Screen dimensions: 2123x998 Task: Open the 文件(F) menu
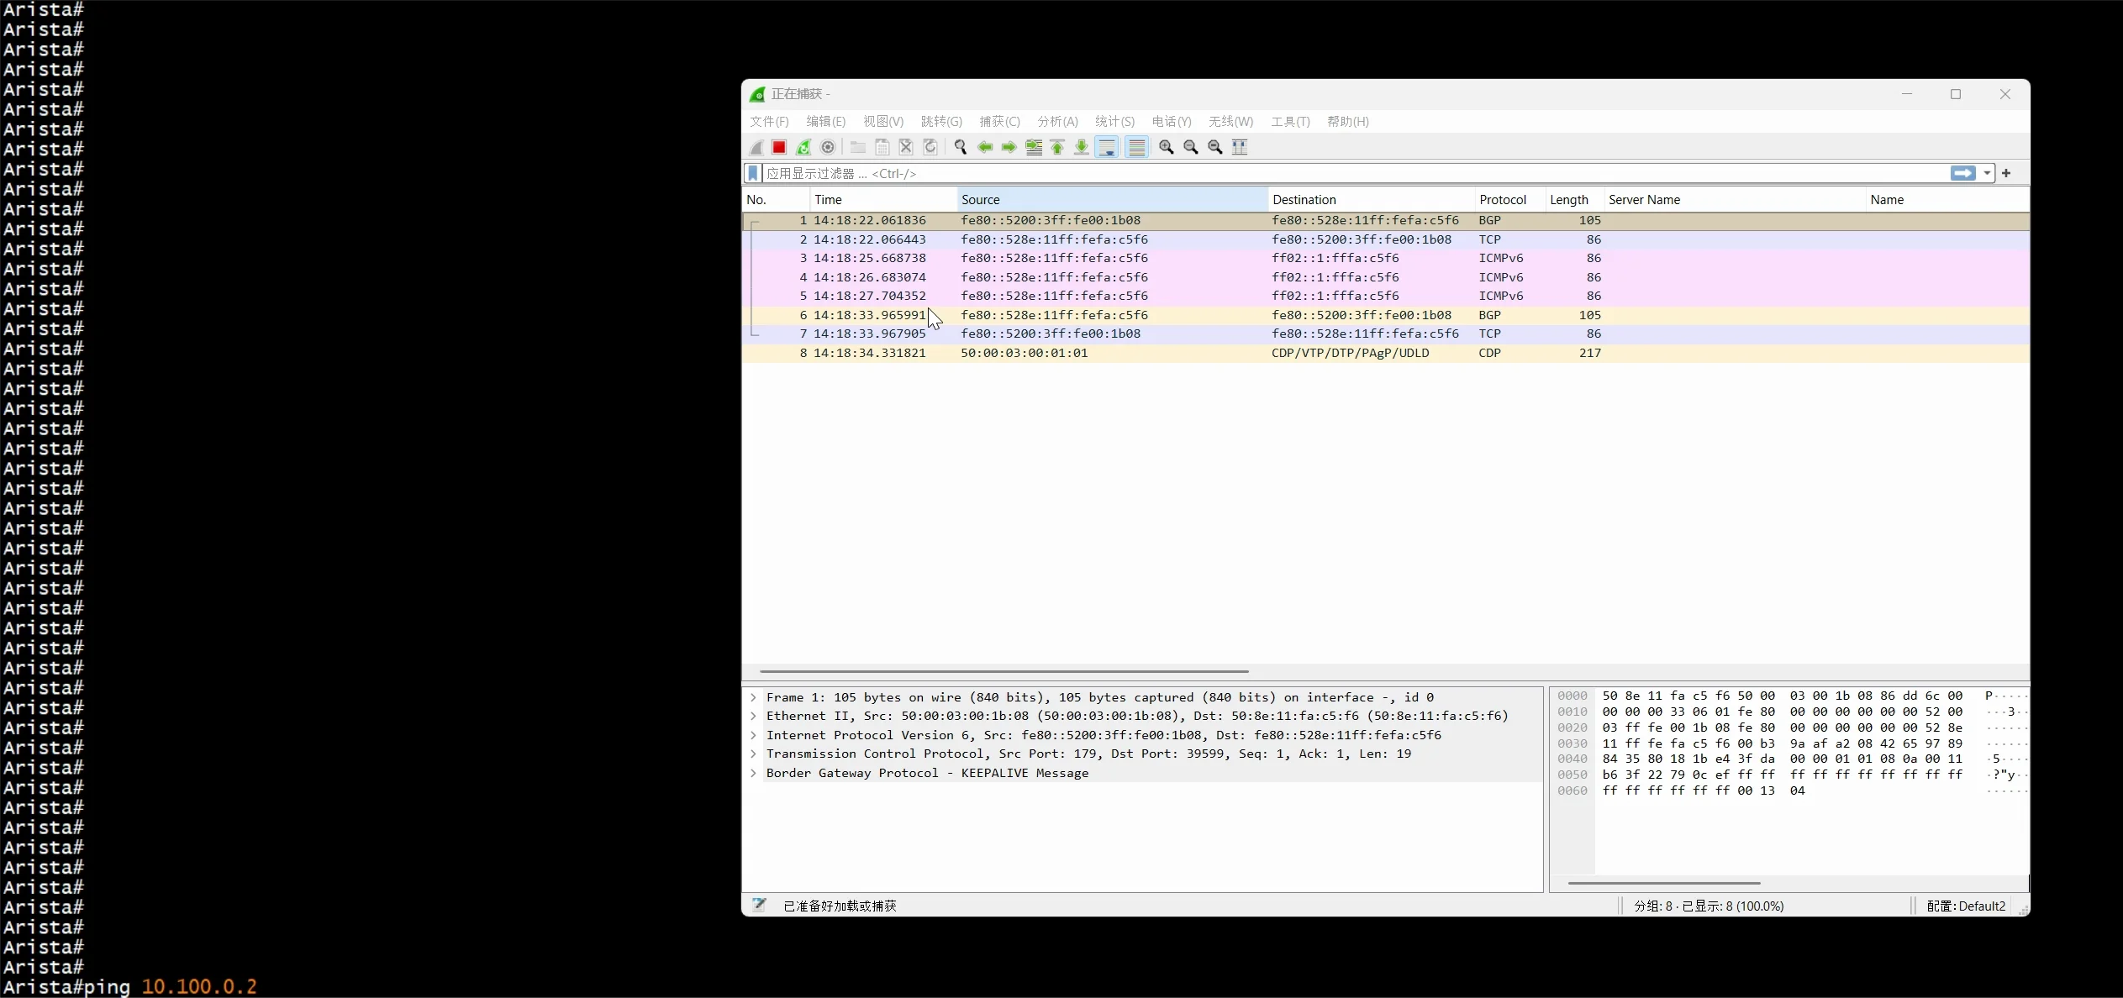(x=769, y=122)
